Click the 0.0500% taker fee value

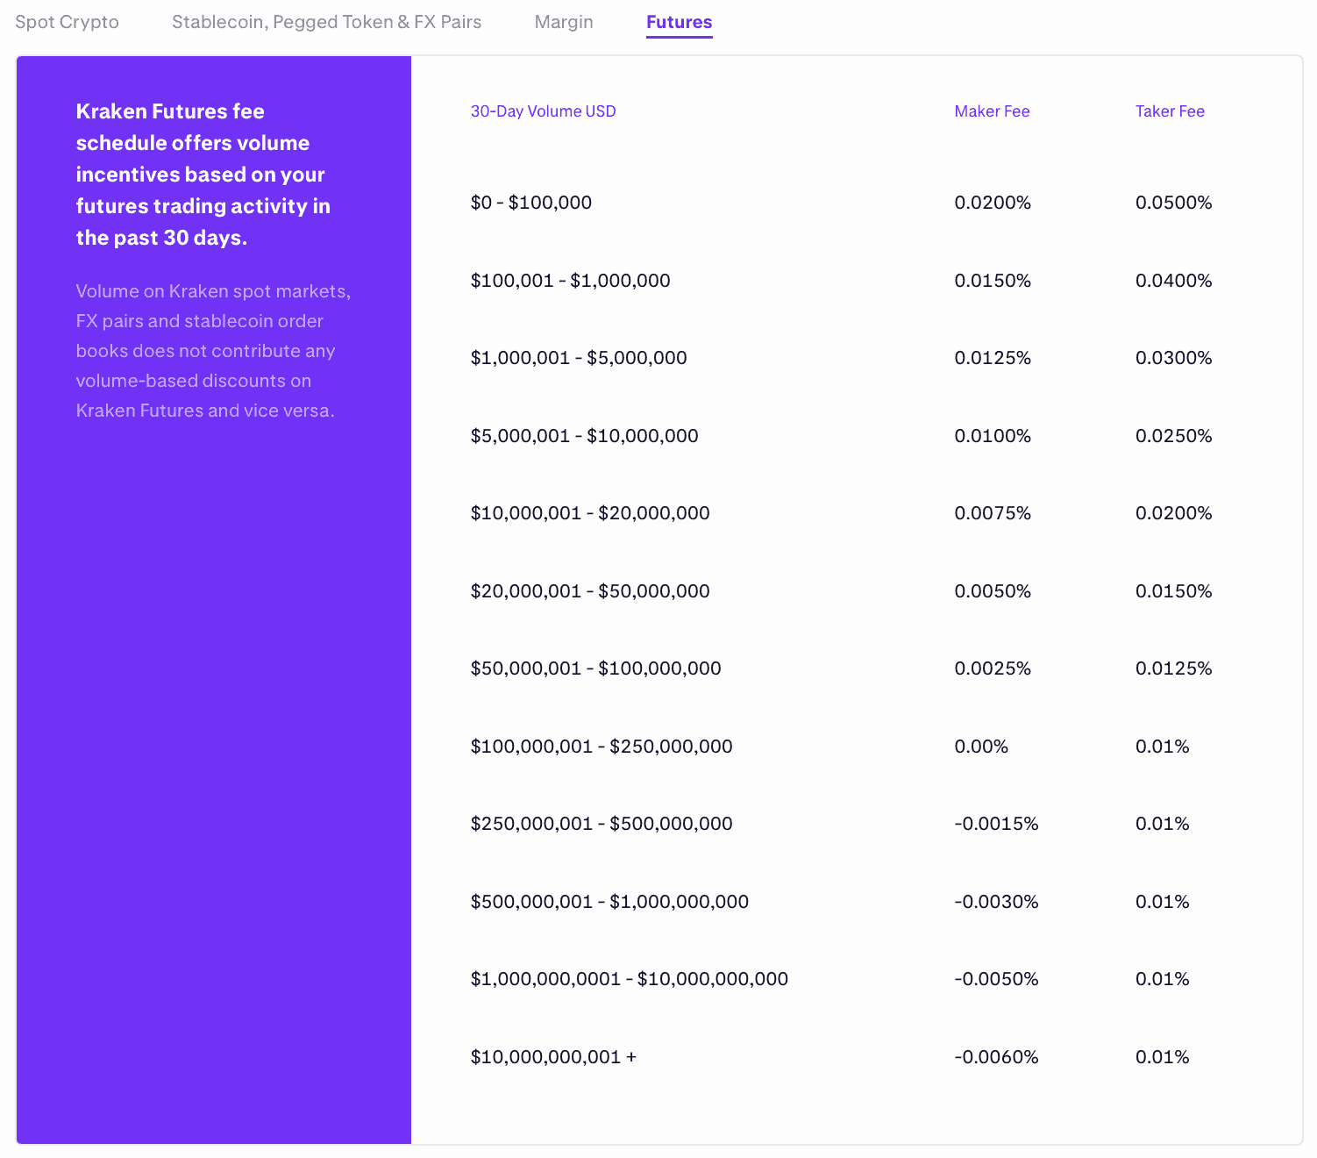pos(1173,202)
